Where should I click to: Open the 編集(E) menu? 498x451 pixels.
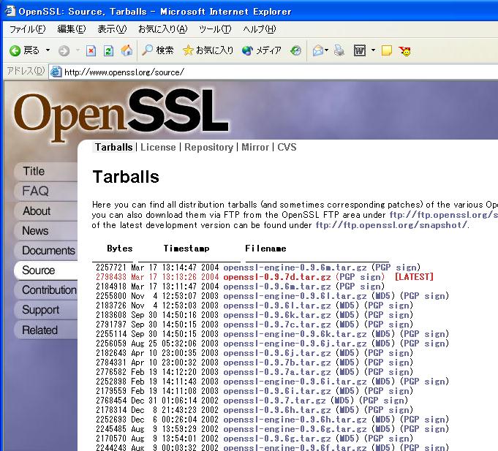click(x=72, y=29)
